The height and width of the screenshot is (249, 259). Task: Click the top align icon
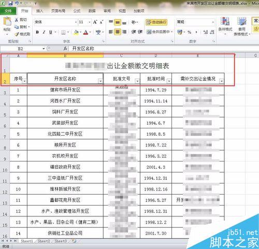(x=111, y=22)
